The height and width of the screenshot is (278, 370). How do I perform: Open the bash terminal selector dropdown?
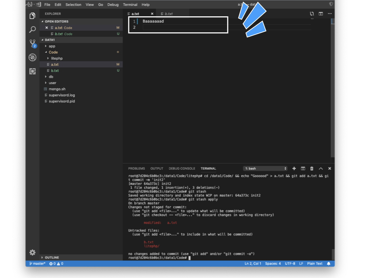coord(266,169)
